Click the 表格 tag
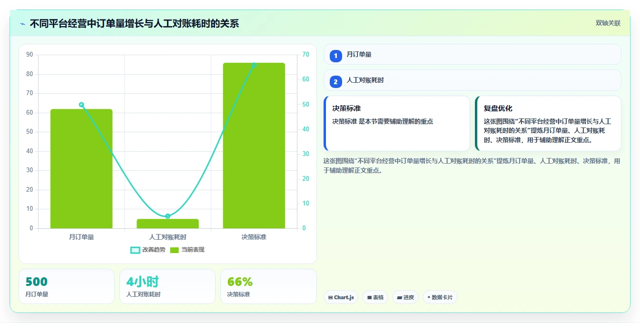Screen dimensions: 640x323 pos(375,297)
